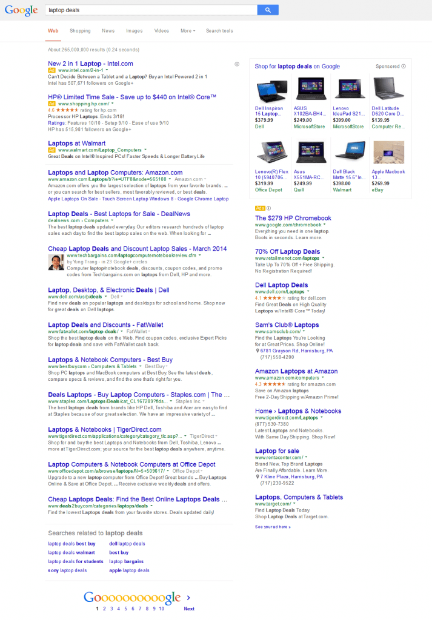Image resolution: width=432 pixels, height=620 pixels.
Task: Switch to the News tab
Action: pos(108,31)
